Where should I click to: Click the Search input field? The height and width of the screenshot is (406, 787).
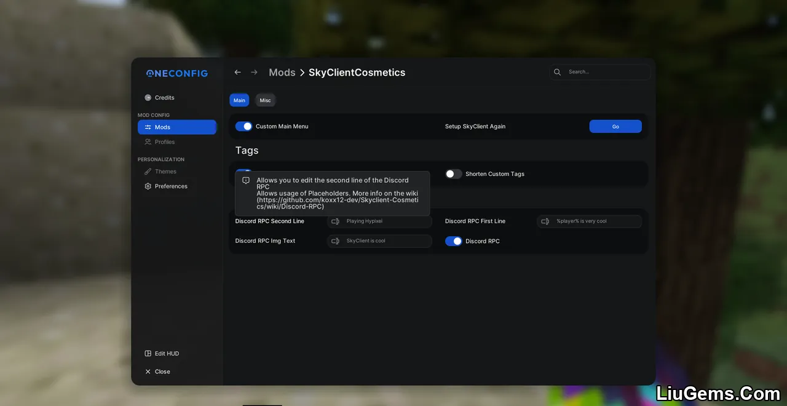[x=600, y=72]
